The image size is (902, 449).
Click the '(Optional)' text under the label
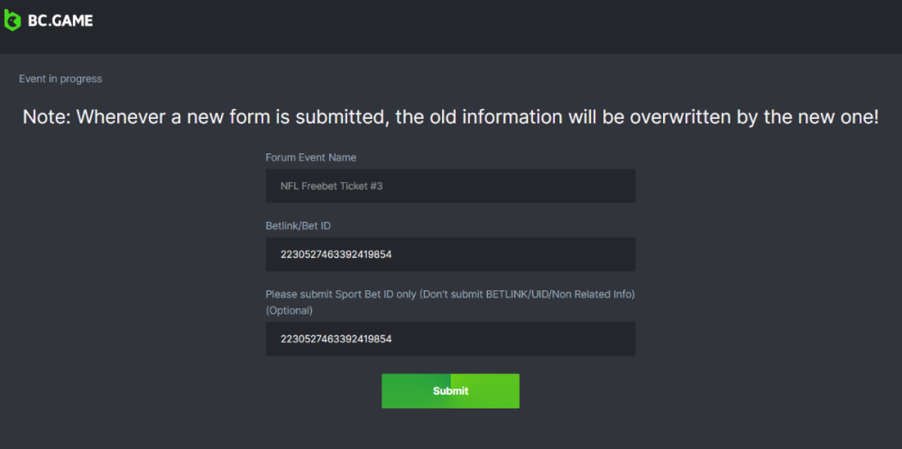coord(289,310)
